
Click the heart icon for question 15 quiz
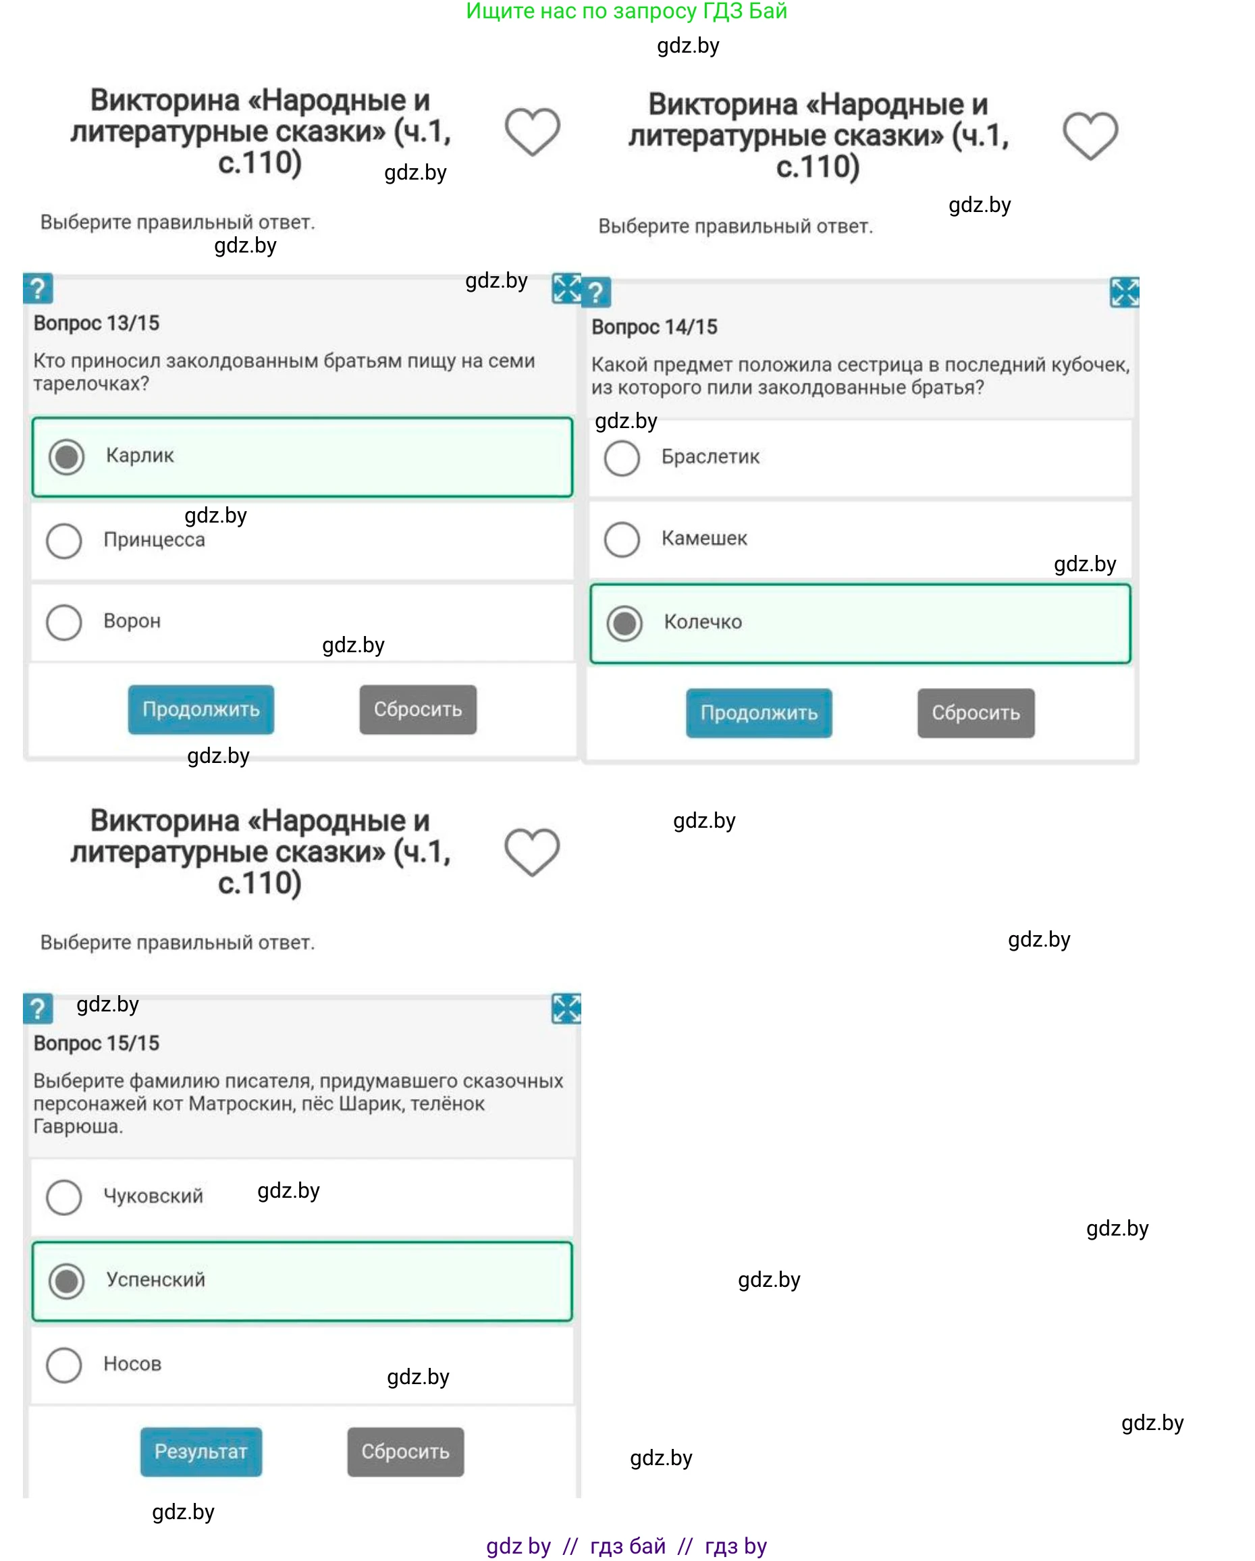(x=532, y=851)
